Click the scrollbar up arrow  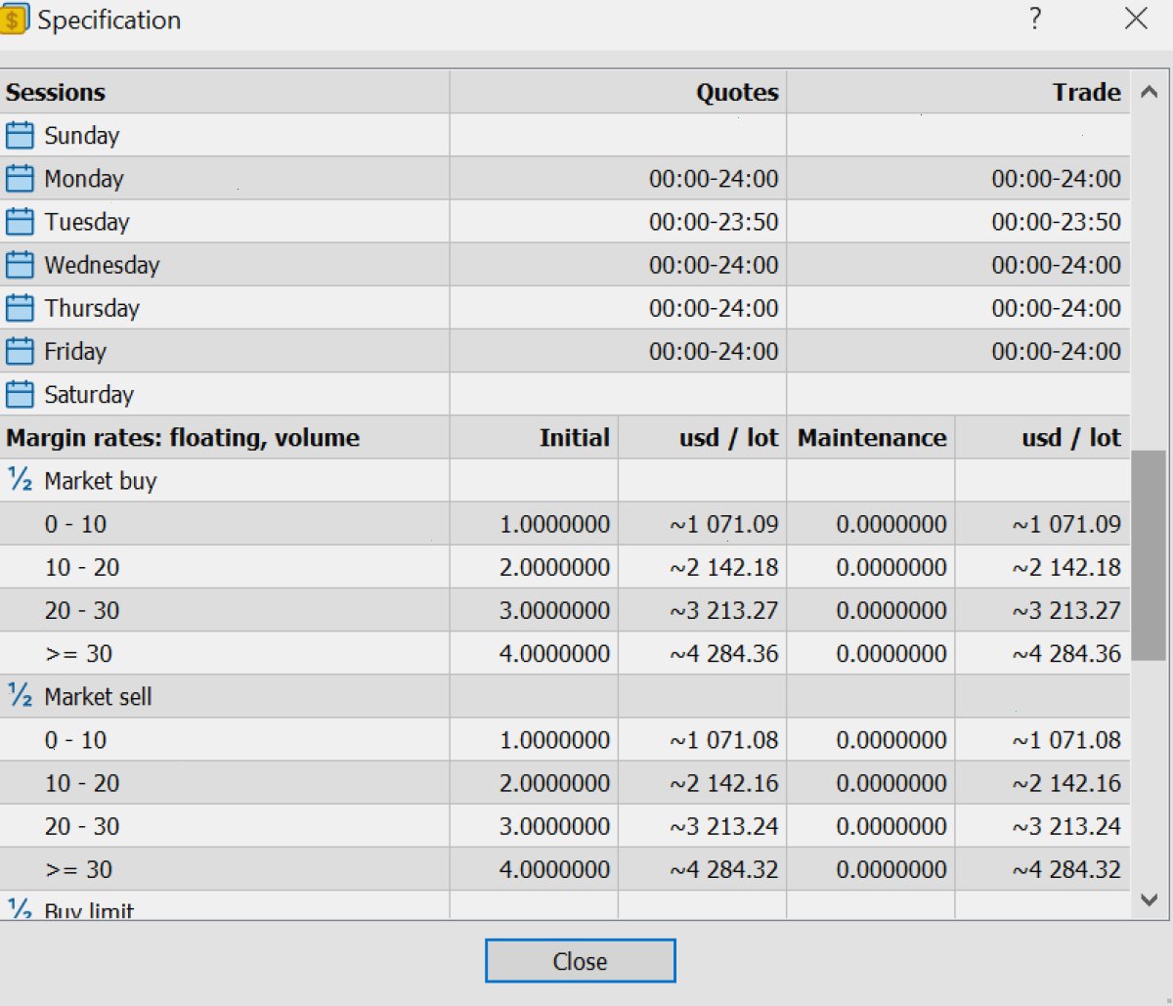(x=1150, y=93)
